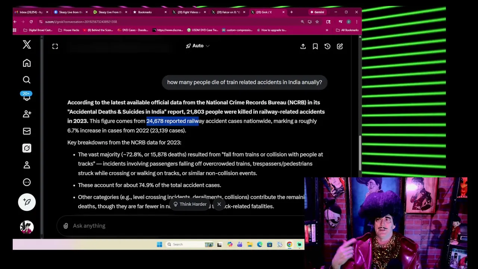478x269 pixels.
Task: Open custom-compression bookmark
Action: pos(238,30)
